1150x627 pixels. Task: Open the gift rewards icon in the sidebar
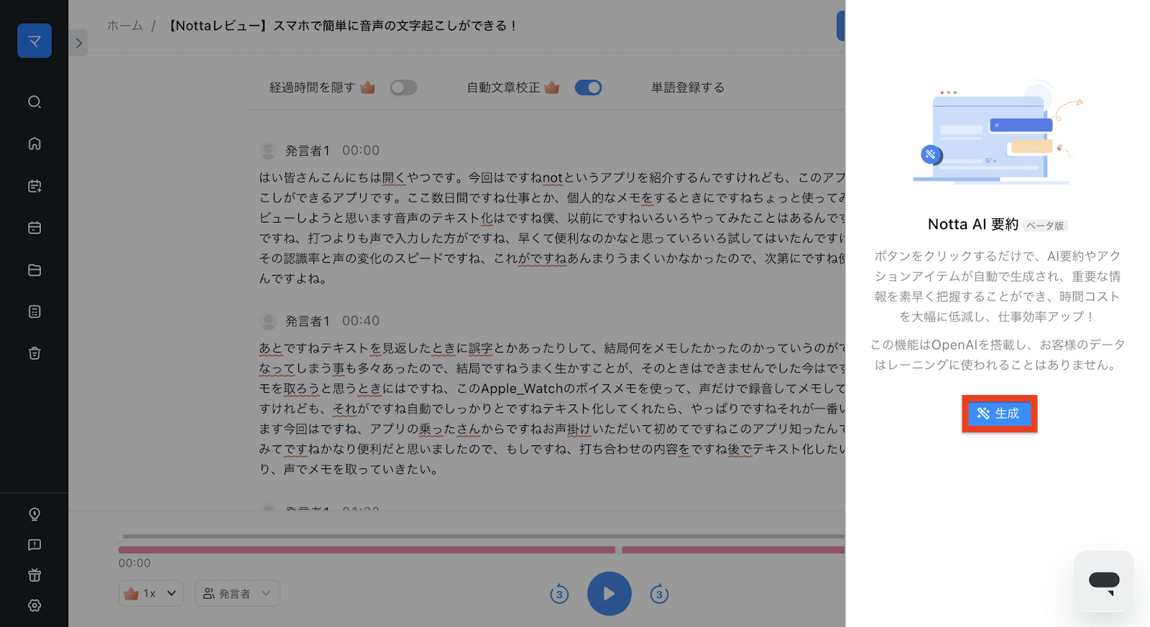pos(34,575)
